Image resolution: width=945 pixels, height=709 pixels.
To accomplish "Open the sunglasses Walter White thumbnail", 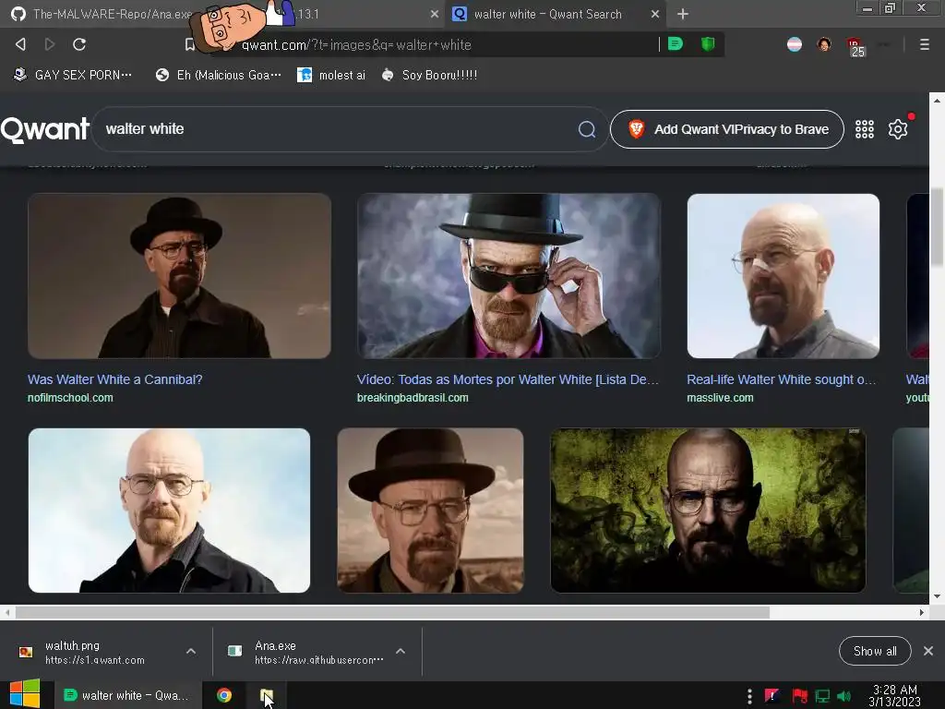I will tap(508, 276).
